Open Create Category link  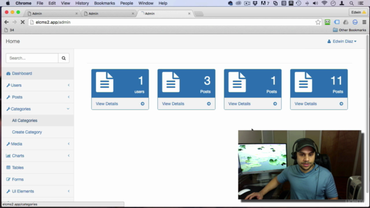tap(27, 132)
